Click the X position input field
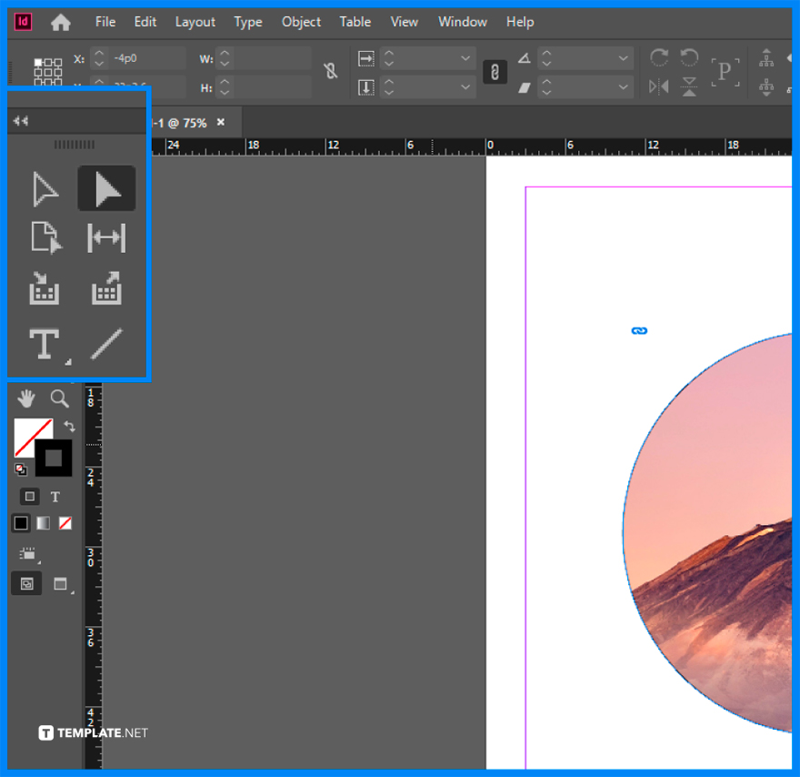This screenshot has width=800, height=777. click(145, 57)
